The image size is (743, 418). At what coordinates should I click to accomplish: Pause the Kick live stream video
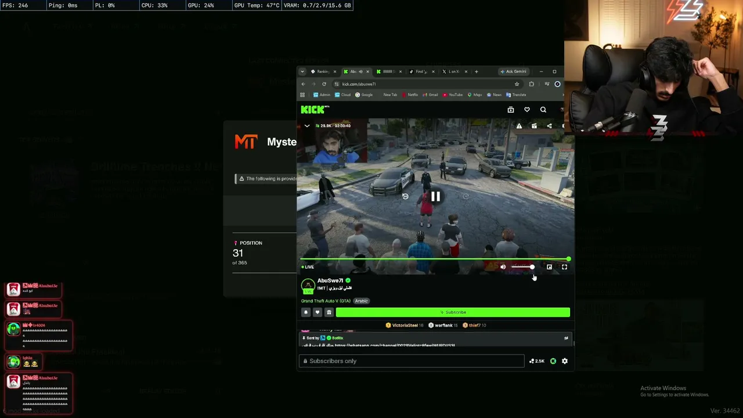[x=435, y=197]
